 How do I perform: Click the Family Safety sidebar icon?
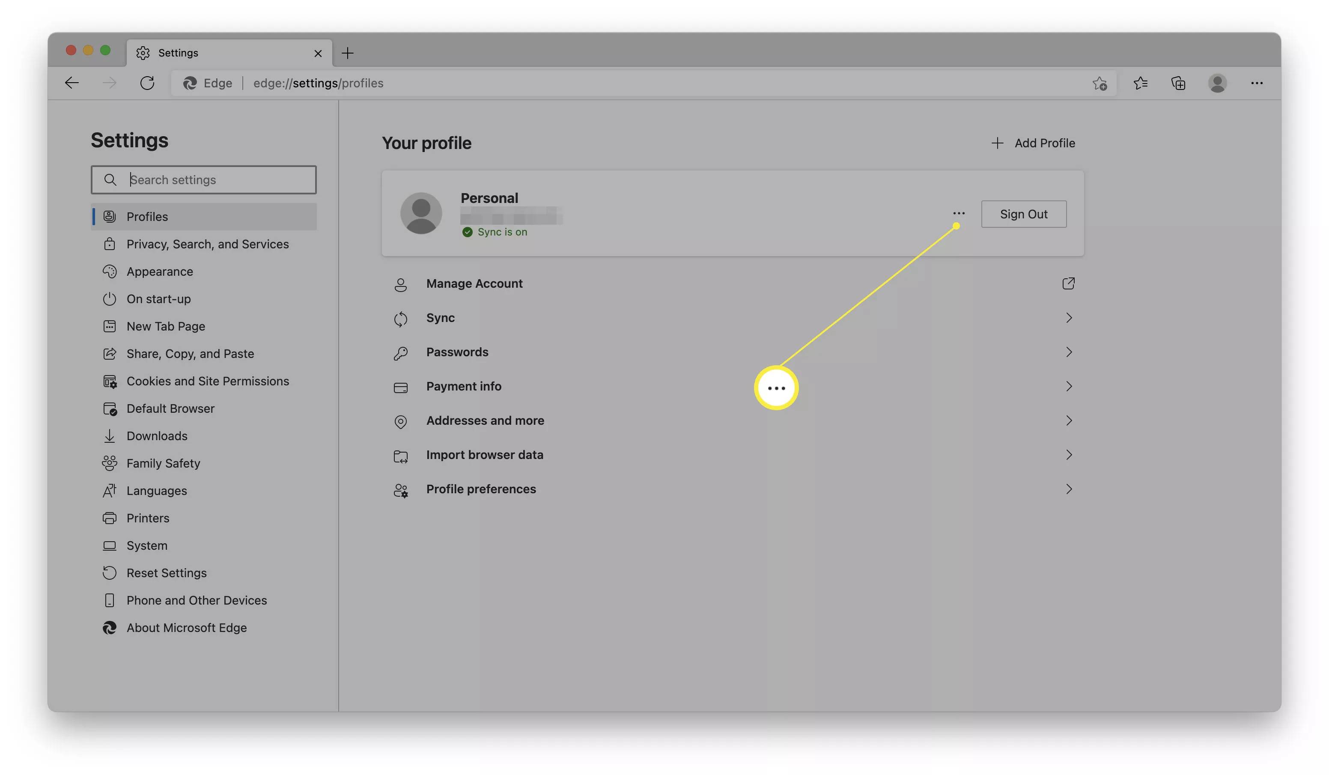point(109,463)
